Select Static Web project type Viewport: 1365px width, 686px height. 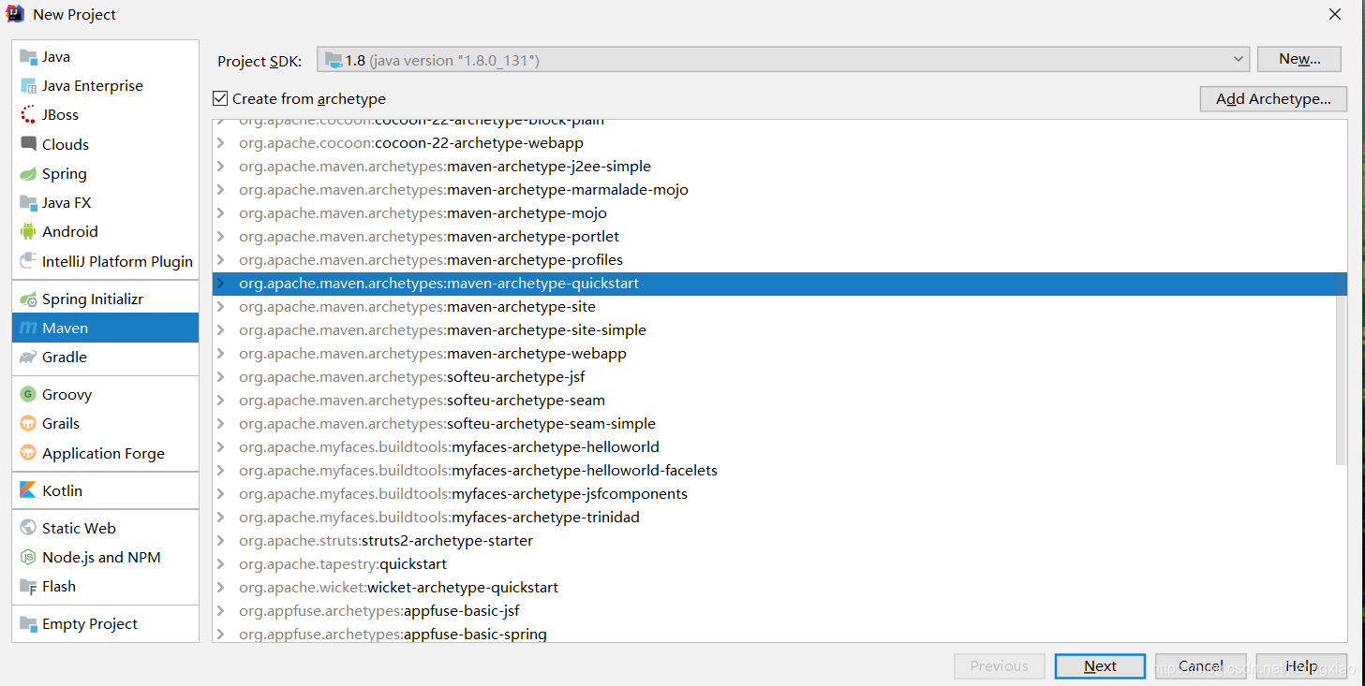(105, 528)
